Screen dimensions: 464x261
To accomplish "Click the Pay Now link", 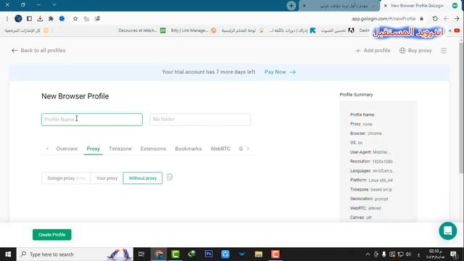I will (x=280, y=72).
